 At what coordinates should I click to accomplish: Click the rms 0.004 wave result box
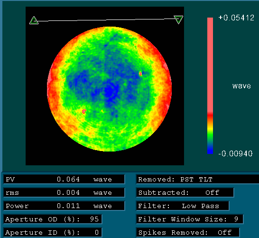(x=64, y=192)
